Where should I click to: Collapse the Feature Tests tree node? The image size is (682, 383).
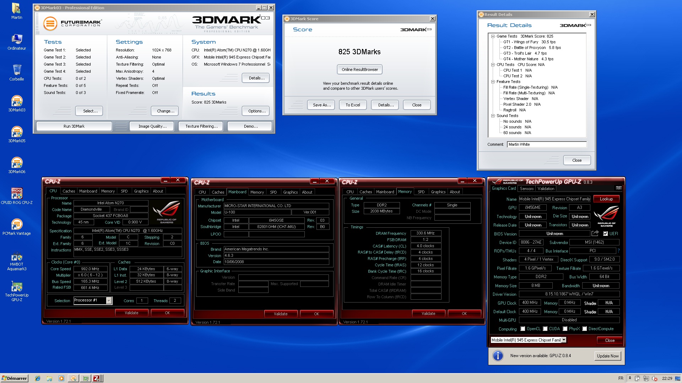click(493, 82)
